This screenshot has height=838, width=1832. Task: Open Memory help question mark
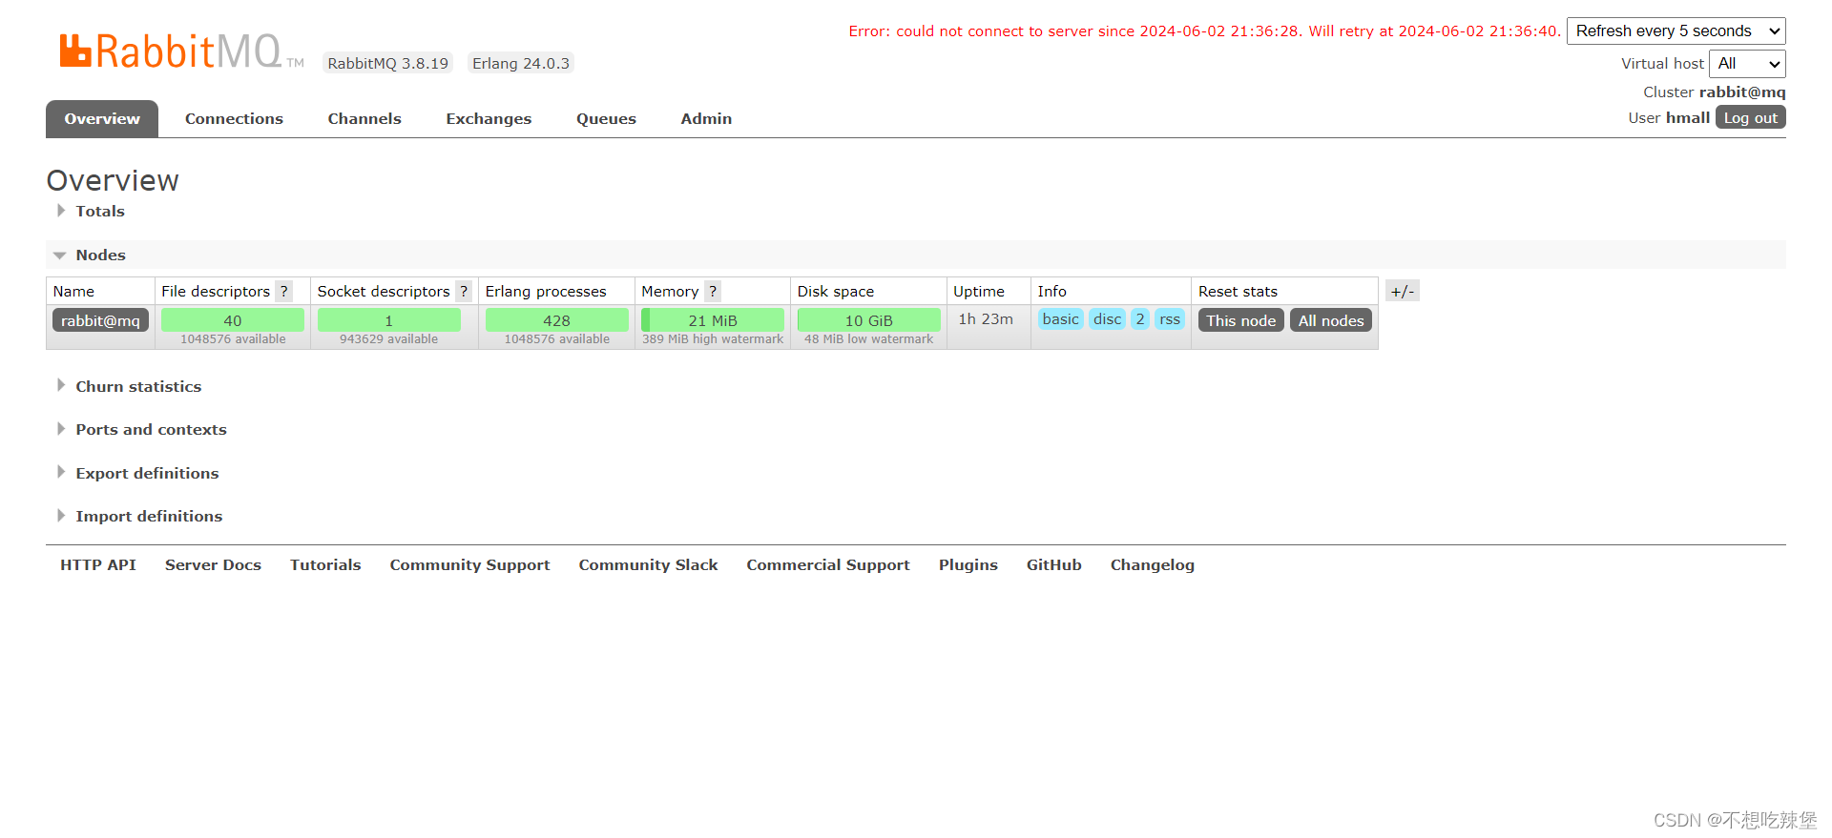pyautogui.click(x=713, y=292)
